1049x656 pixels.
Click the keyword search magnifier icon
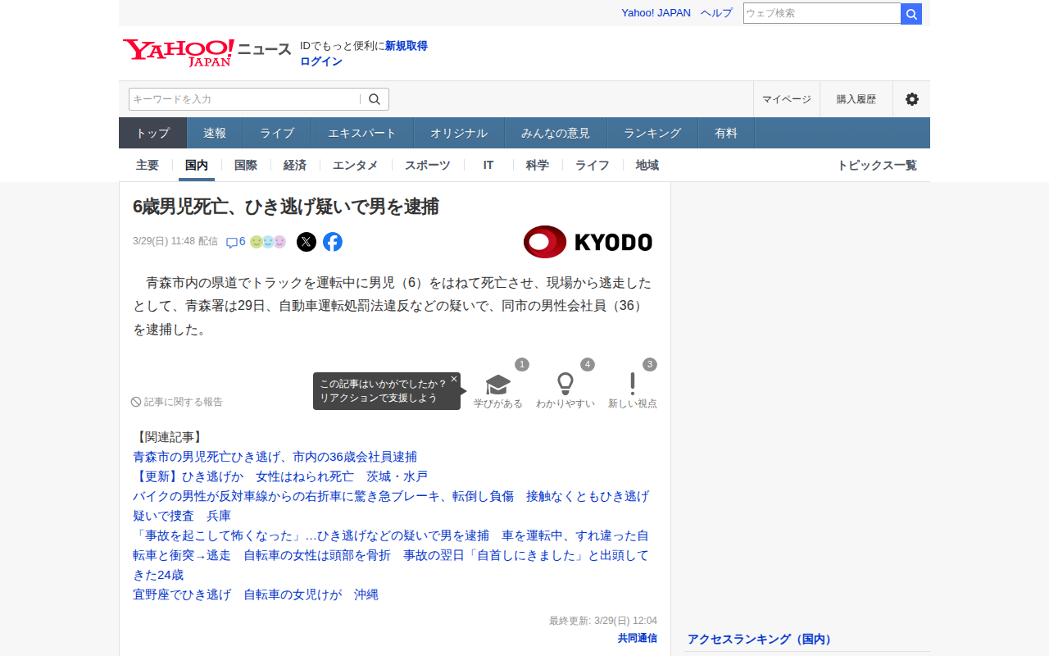(375, 99)
